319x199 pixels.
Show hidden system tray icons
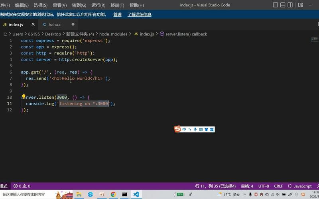click(245, 194)
